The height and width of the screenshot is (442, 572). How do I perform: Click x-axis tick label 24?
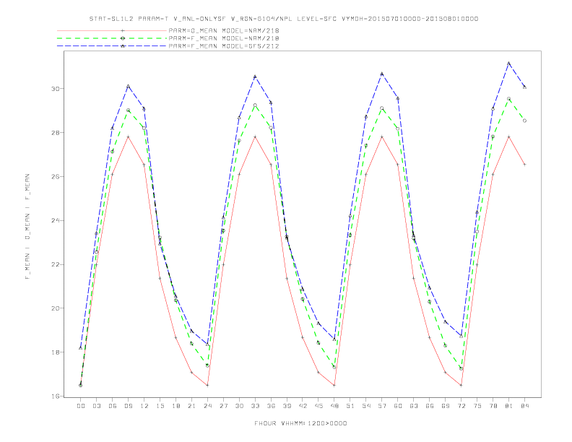coord(207,406)
